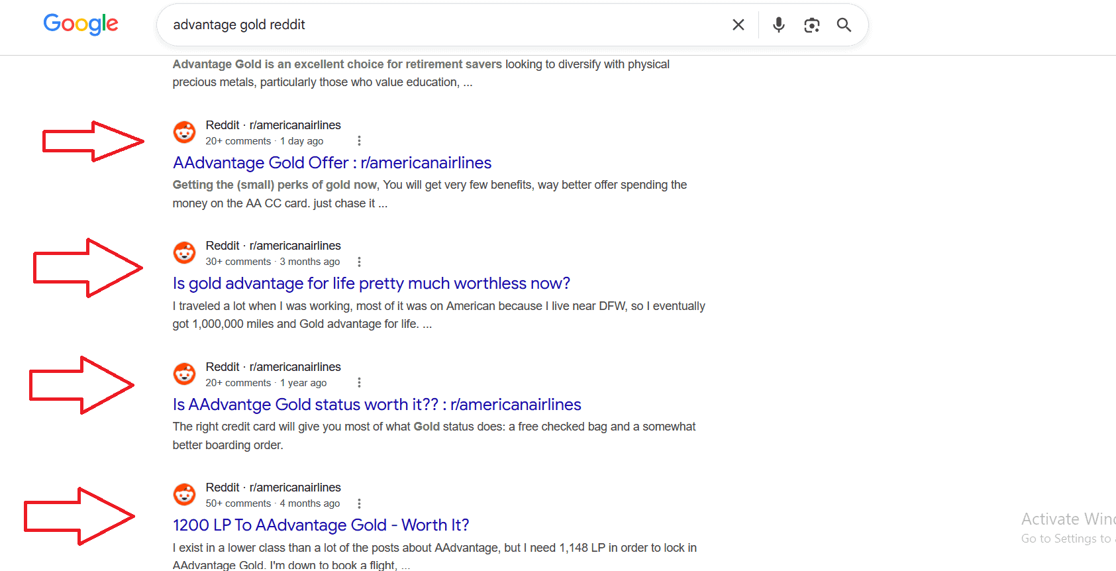
Task: Open AAdvantage Gold Offer result link
Action: [332, 163]
